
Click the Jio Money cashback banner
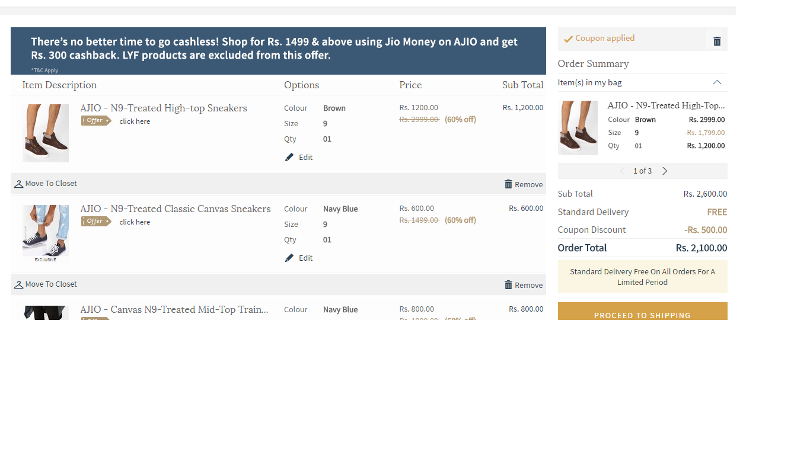click(278, 51)
